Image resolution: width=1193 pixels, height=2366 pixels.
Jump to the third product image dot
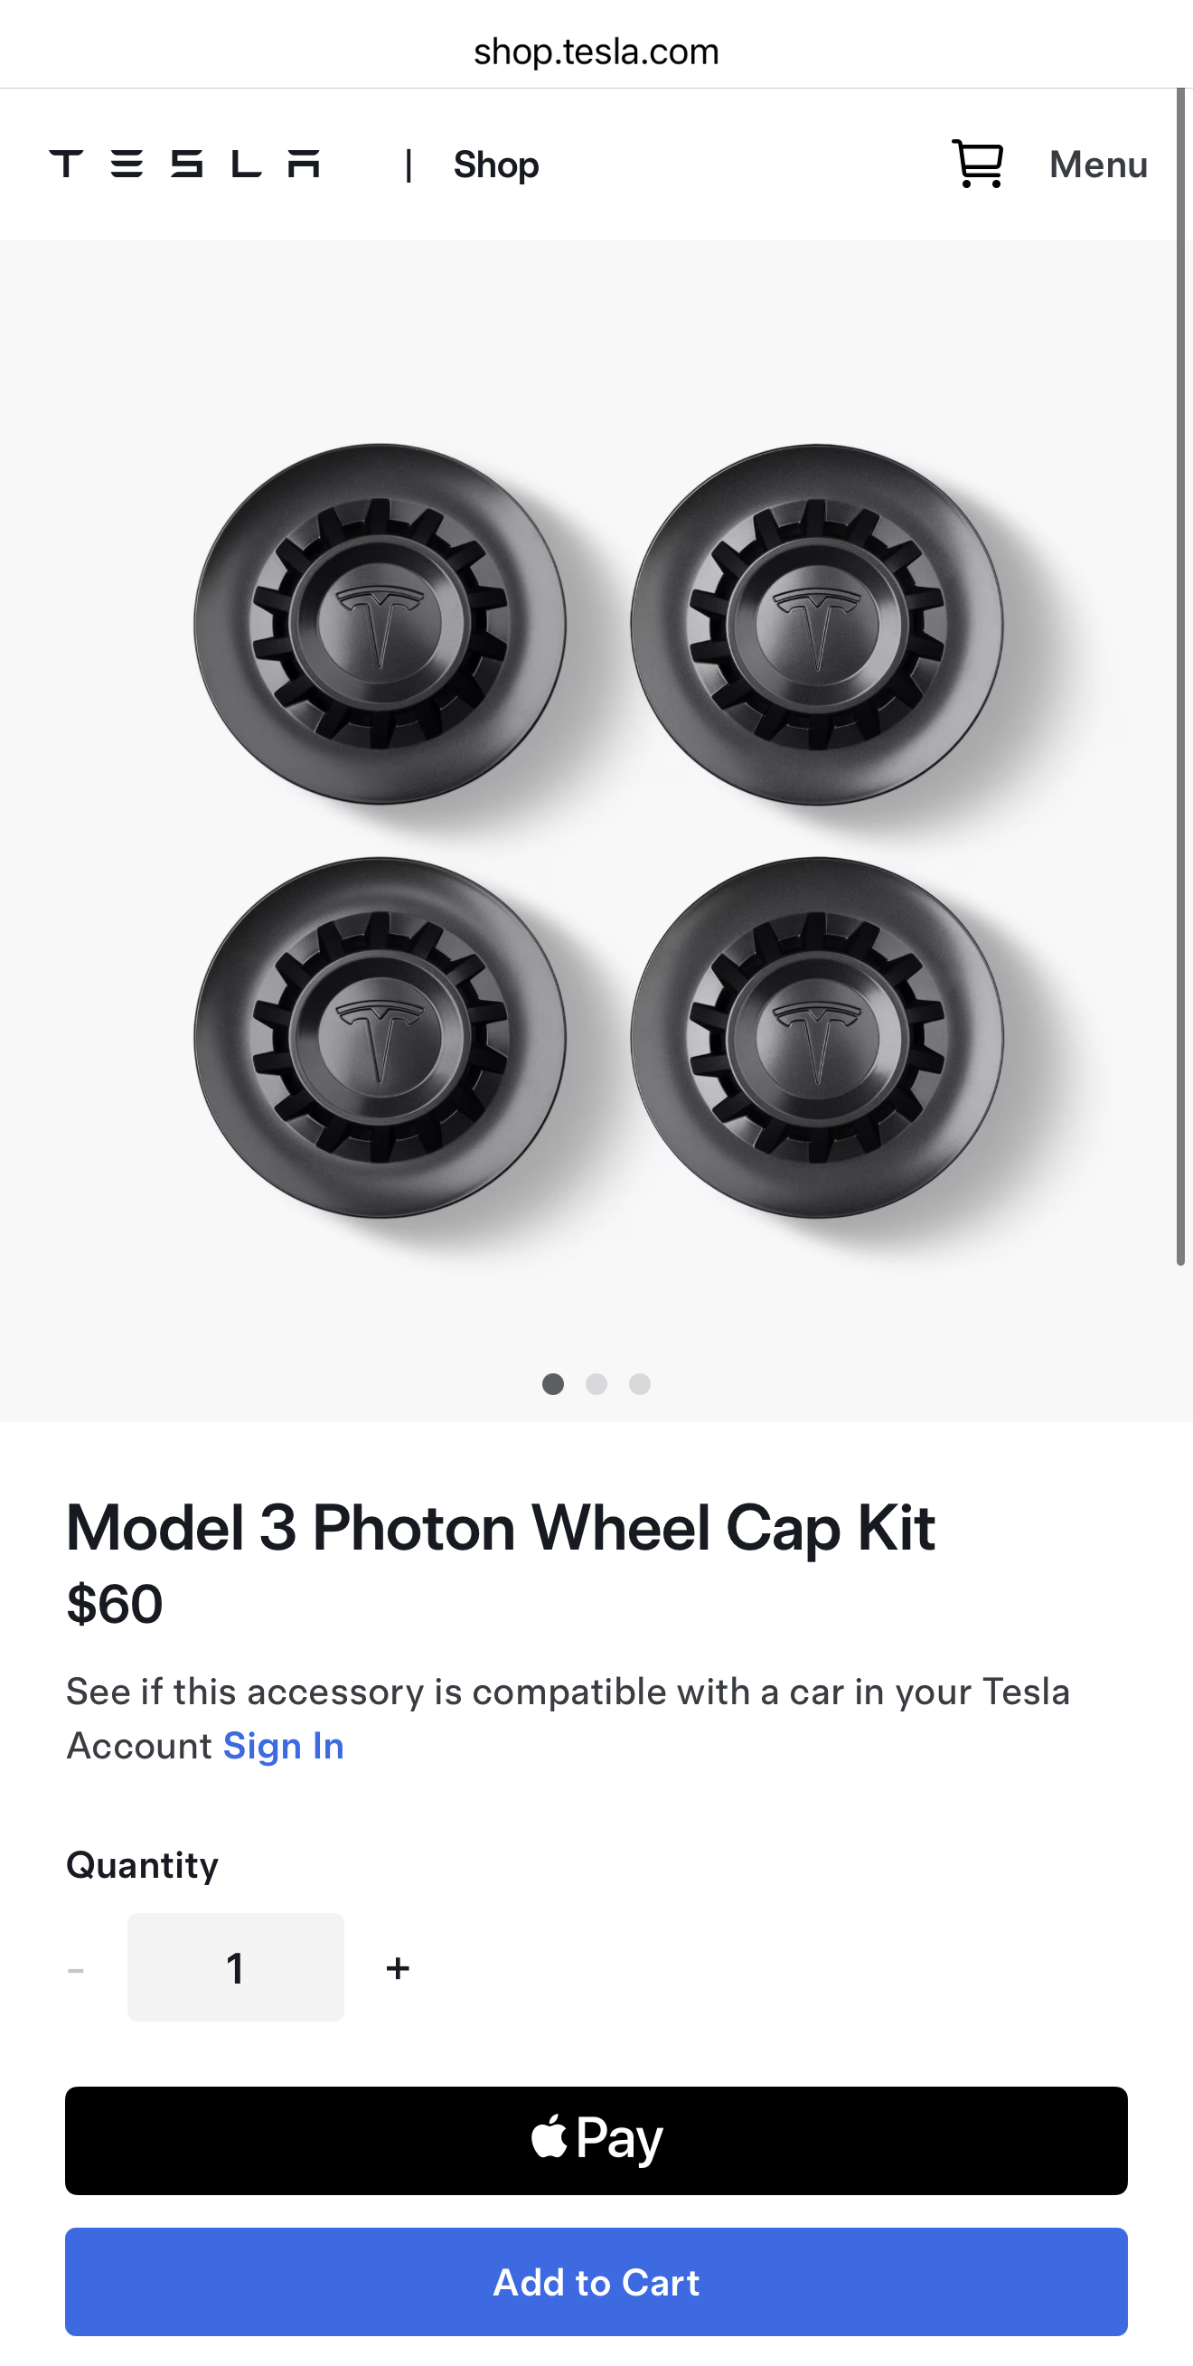640,1384
